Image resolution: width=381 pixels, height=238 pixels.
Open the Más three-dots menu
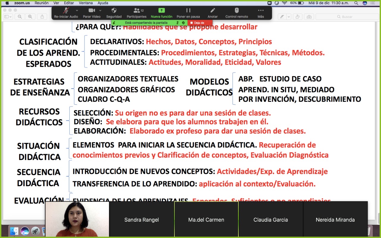[261, 11]
